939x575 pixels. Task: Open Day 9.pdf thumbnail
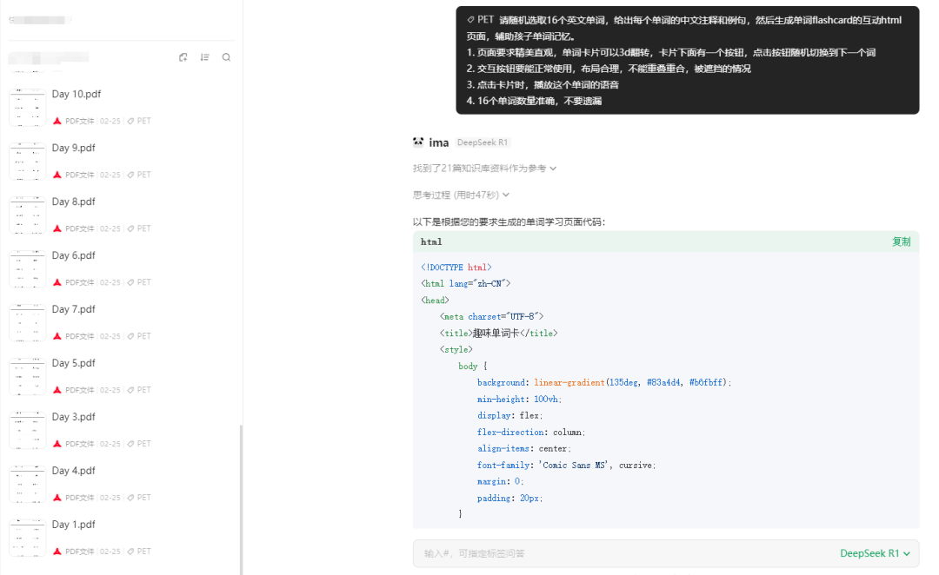[28, 161]
